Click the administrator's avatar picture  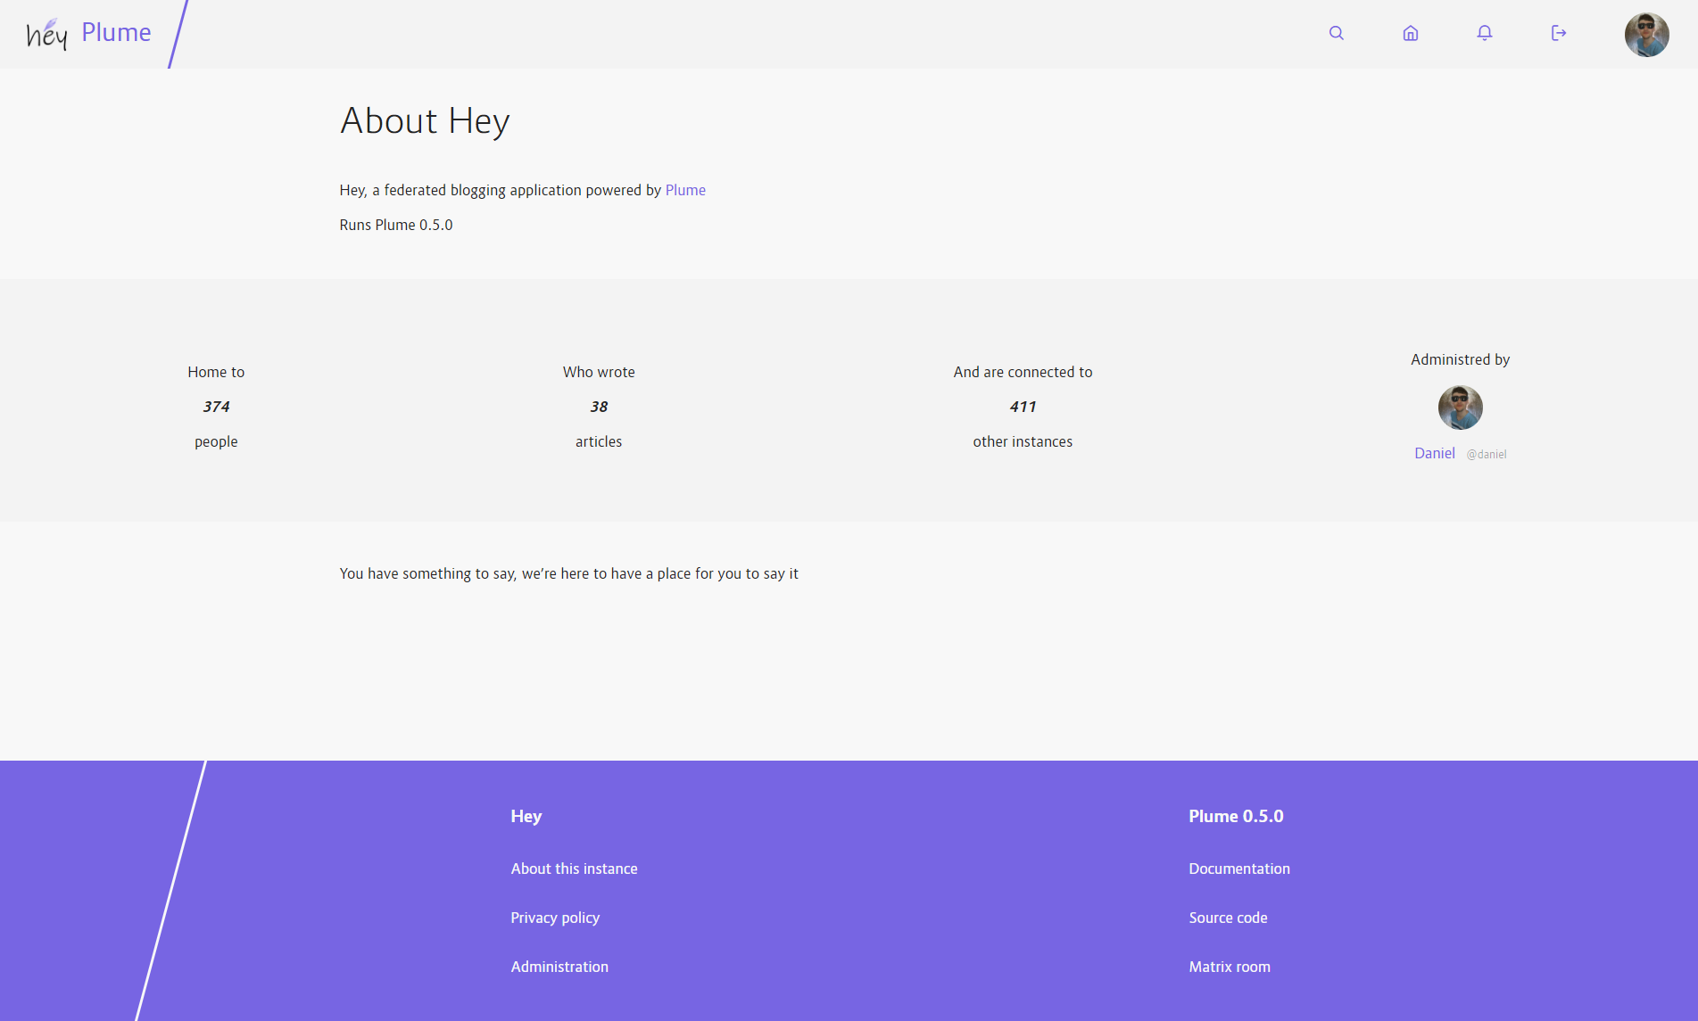point(1460,408)
